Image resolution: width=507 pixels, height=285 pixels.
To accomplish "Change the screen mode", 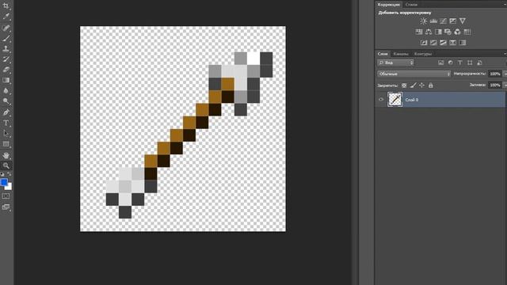I will [x=6, y=207].
